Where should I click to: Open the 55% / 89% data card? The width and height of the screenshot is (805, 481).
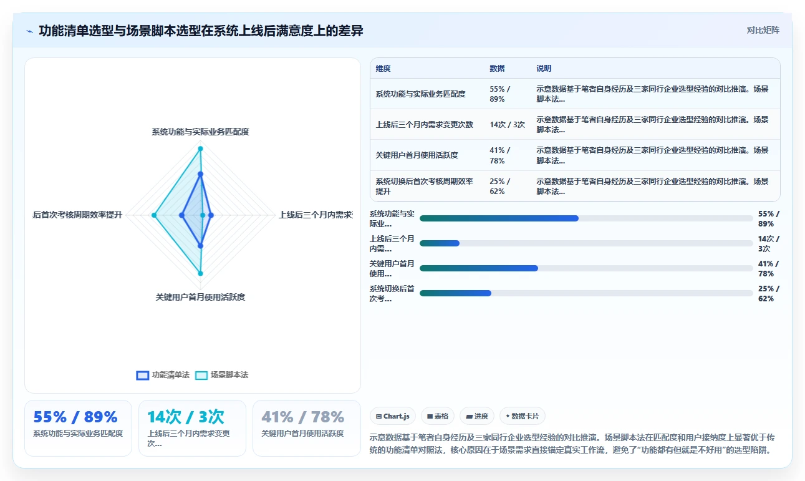tap(78, 428)
